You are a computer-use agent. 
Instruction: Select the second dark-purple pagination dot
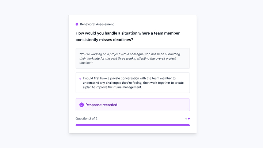[189, 118]
